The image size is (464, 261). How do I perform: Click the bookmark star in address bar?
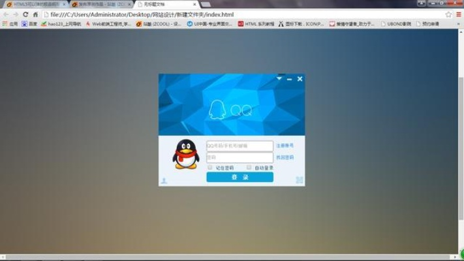click(448, 14)
